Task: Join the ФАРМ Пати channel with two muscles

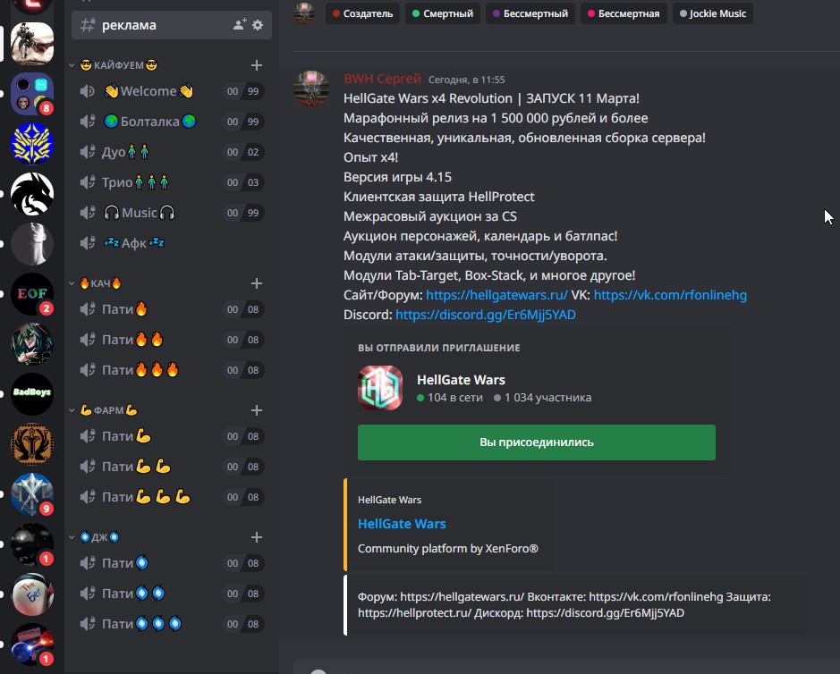Action: point(172,467)
